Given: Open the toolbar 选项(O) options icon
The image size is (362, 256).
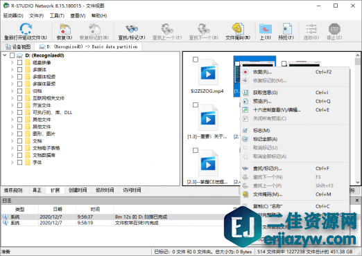Looking at the screenshot, I should (311, 29).
